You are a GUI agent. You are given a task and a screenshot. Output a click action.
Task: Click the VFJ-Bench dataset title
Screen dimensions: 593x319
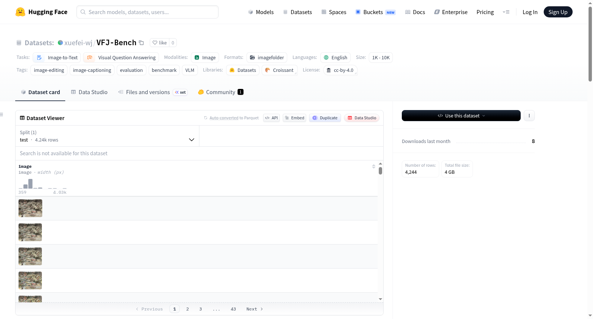coord(116,43)
